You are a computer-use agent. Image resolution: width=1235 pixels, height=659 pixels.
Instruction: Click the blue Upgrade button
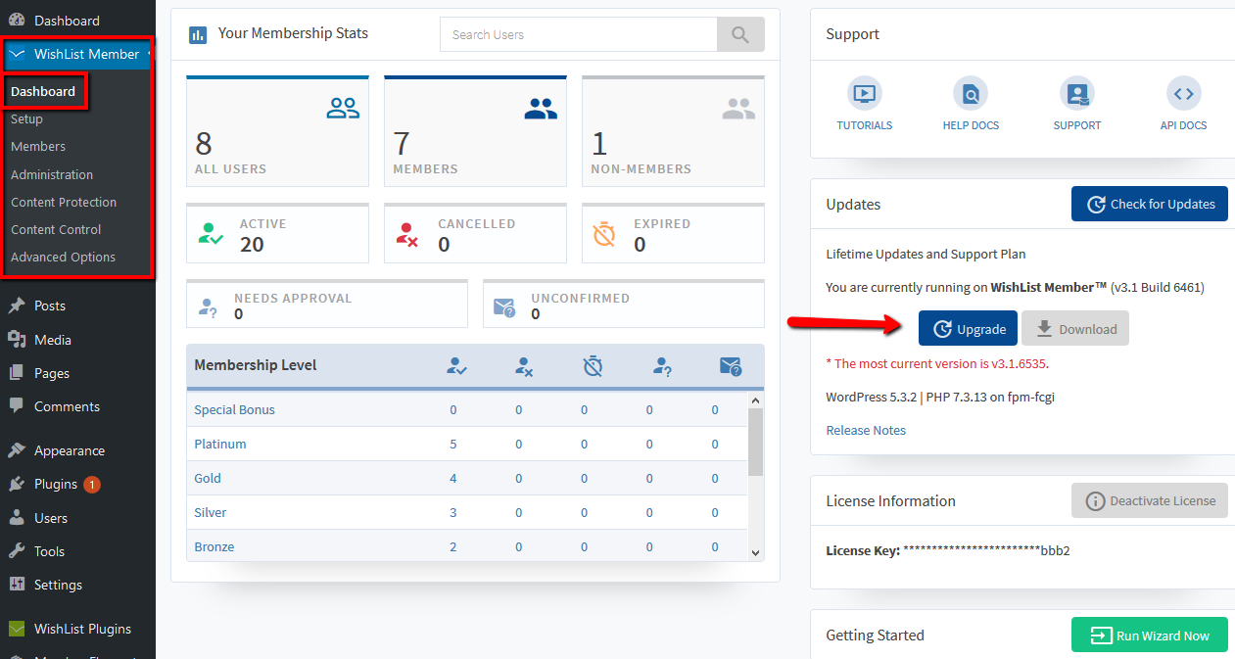tap(969, 329)
